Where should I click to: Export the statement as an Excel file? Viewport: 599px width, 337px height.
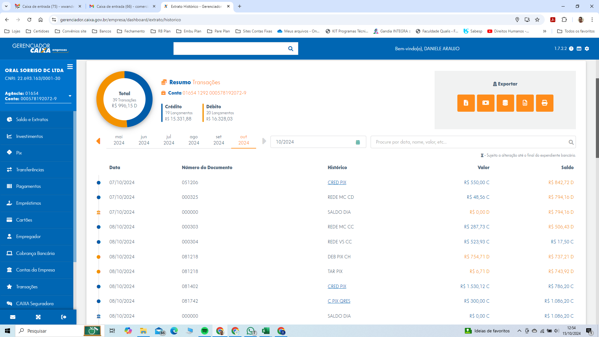pyautogui.click(x=466, y=103)
